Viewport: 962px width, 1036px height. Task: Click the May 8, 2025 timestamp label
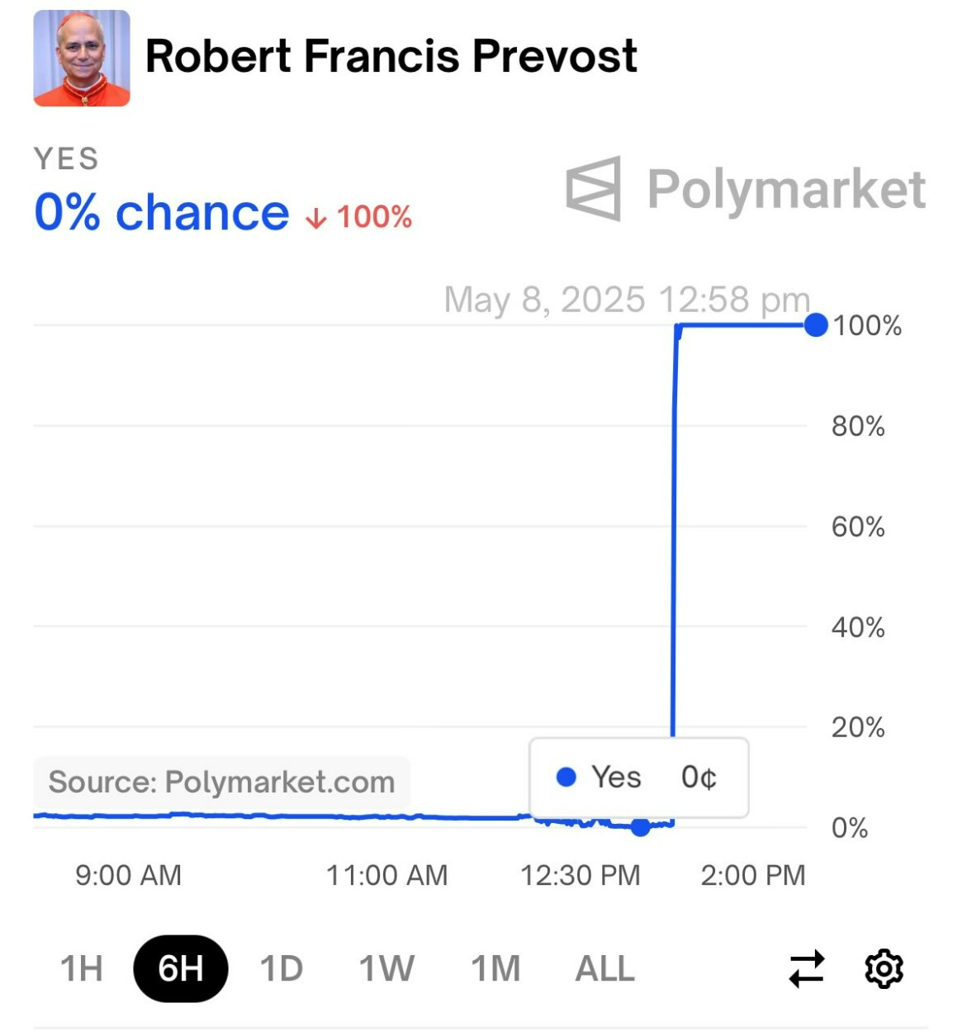coord(626,300)
